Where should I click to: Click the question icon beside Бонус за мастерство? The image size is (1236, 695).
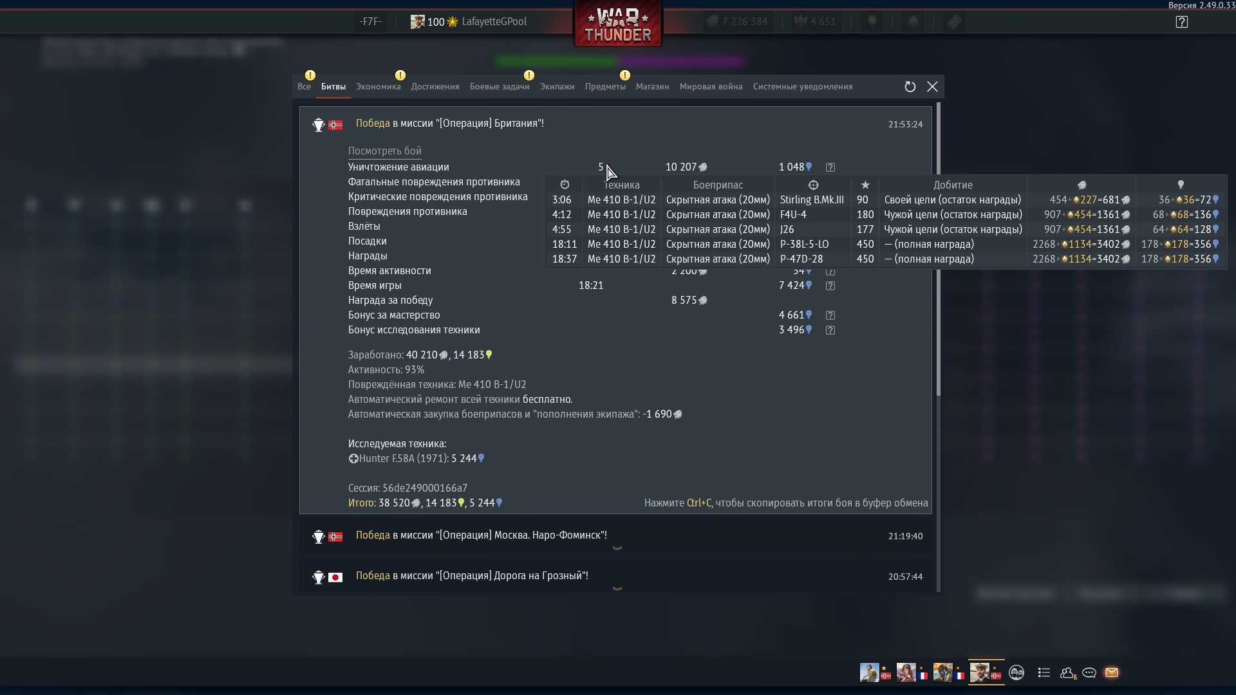point(830,315)
